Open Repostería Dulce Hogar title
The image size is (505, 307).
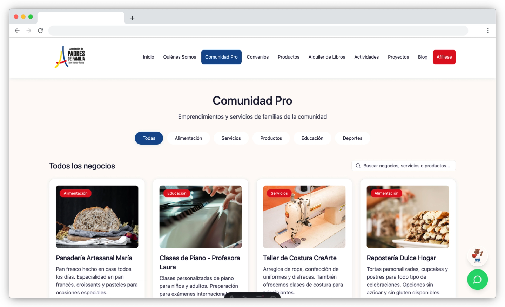[401, 258]
